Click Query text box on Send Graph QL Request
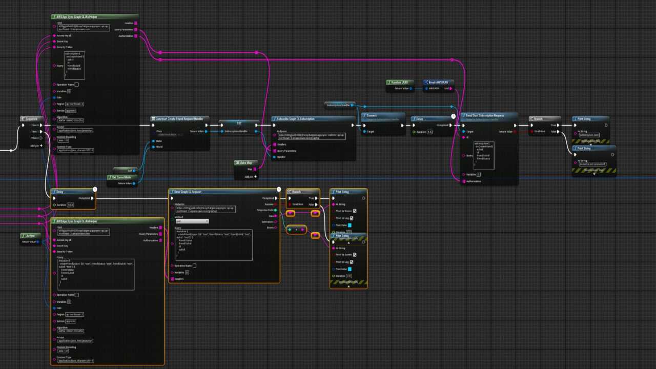 point(213,245)
